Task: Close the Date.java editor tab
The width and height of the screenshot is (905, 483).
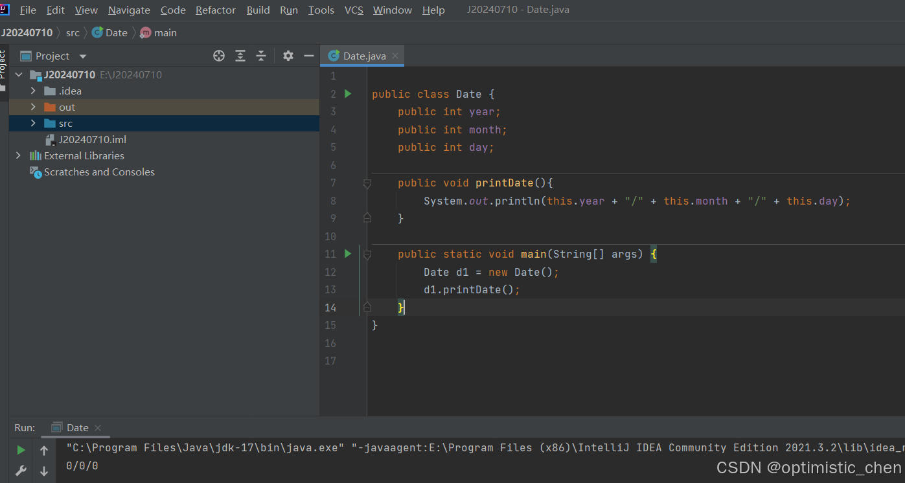Action: (395, 56)
